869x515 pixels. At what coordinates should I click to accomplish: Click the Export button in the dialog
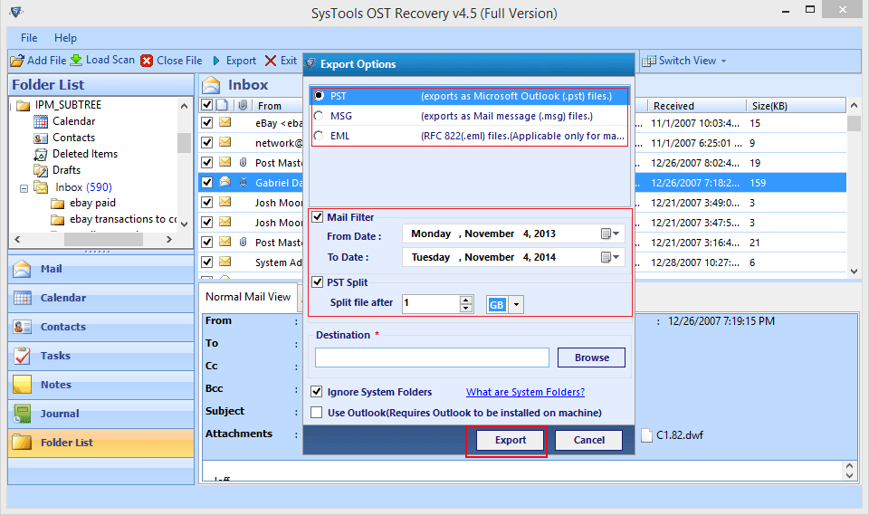click(x=510, y=440)
